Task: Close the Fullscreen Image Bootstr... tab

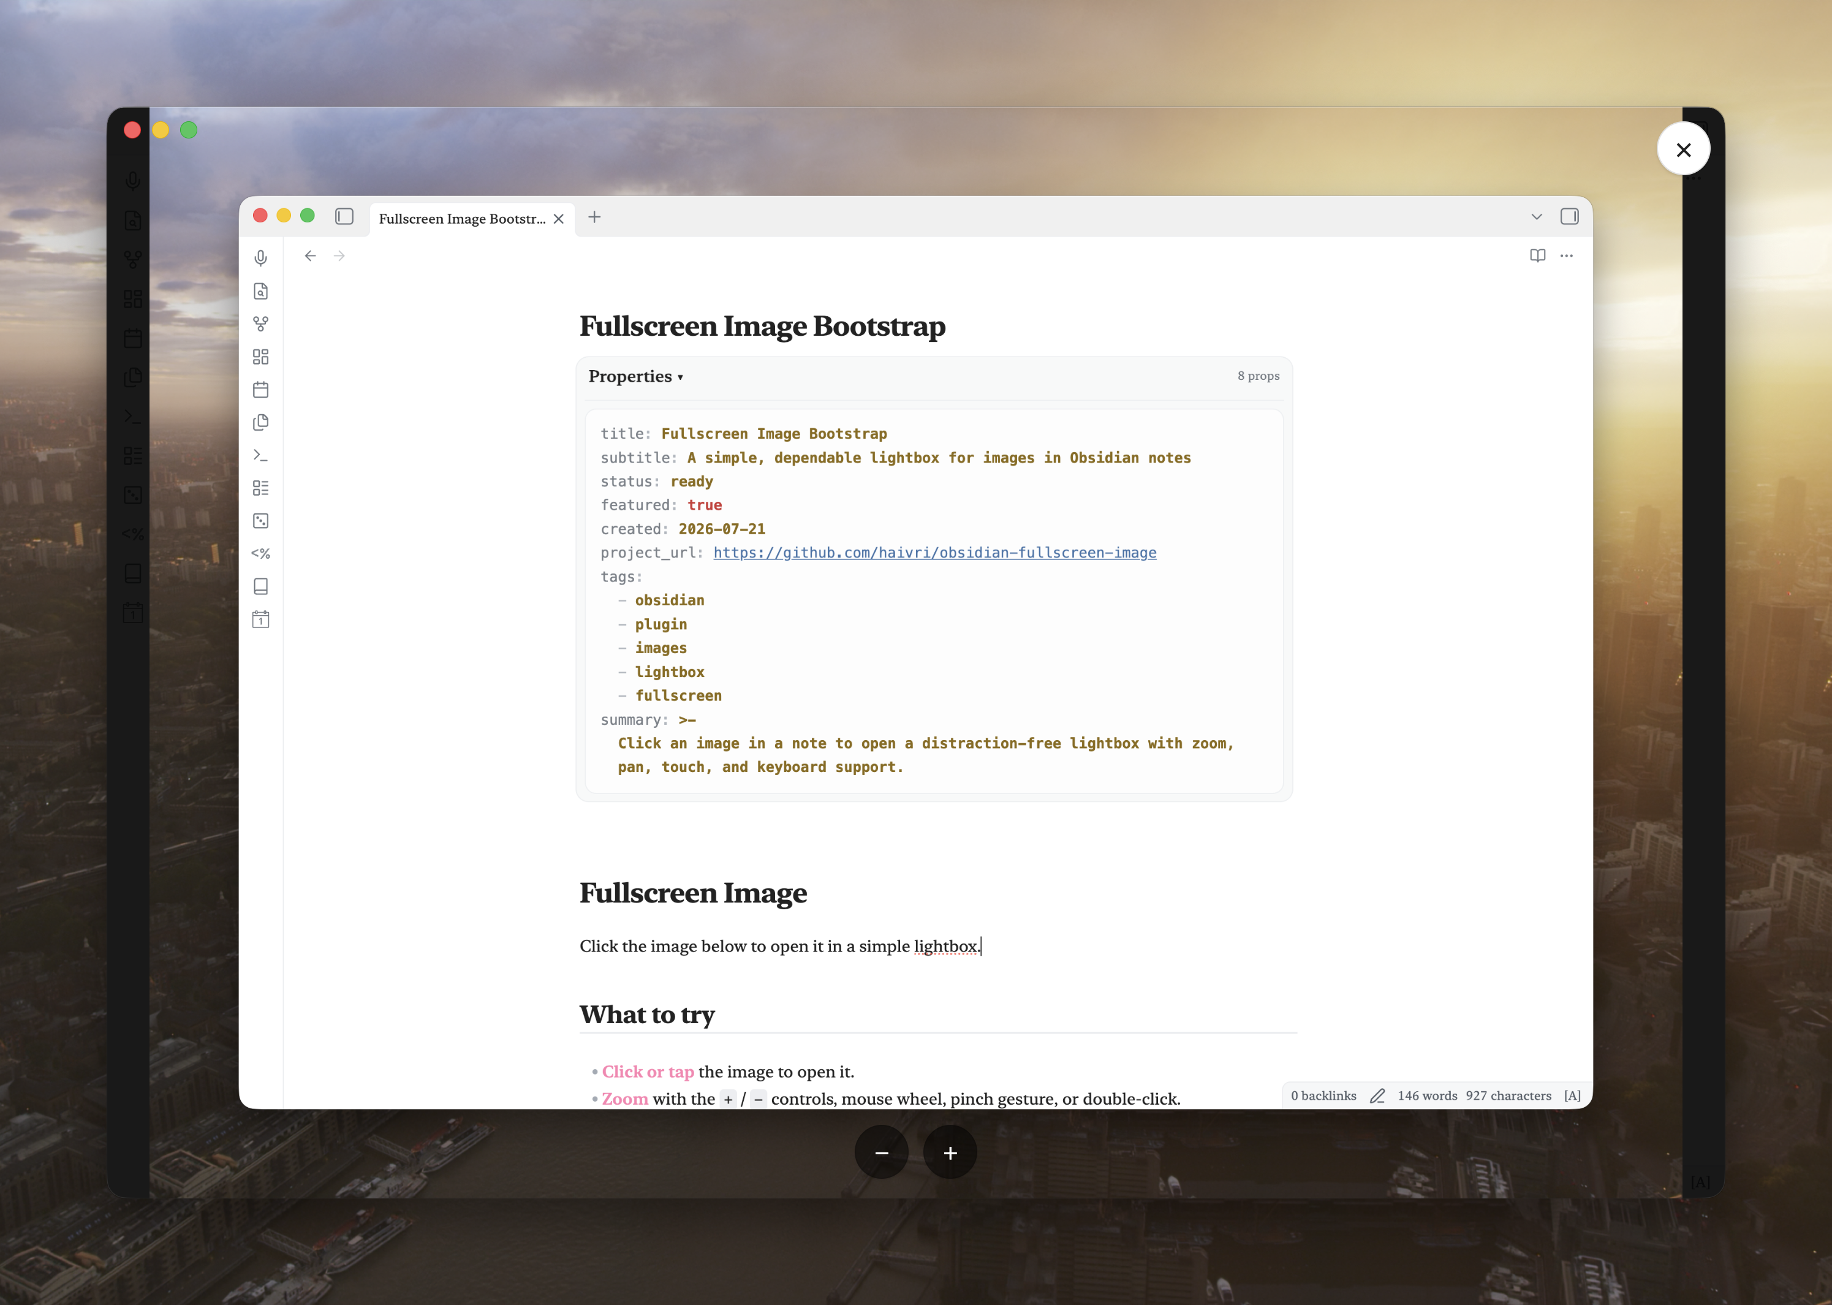Action: point(558,219)
